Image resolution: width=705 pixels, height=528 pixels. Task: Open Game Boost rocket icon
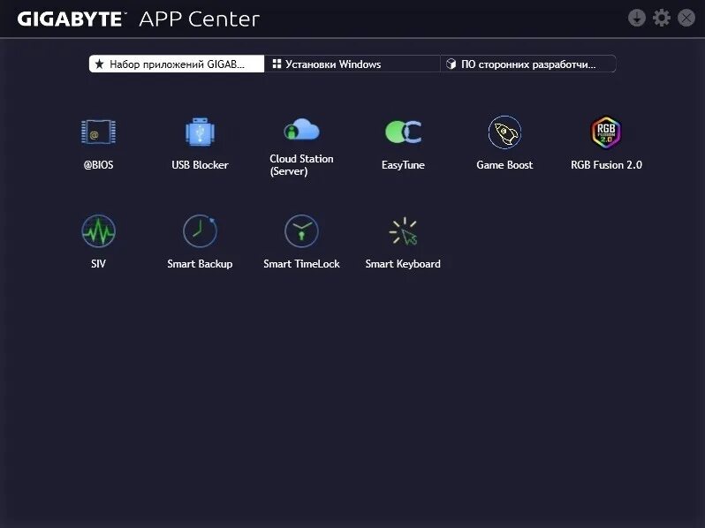tap(505, 132)
